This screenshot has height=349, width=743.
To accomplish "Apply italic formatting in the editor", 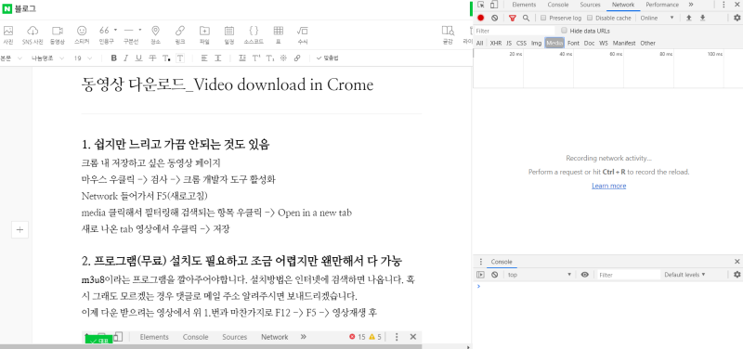I will [126, 58].
